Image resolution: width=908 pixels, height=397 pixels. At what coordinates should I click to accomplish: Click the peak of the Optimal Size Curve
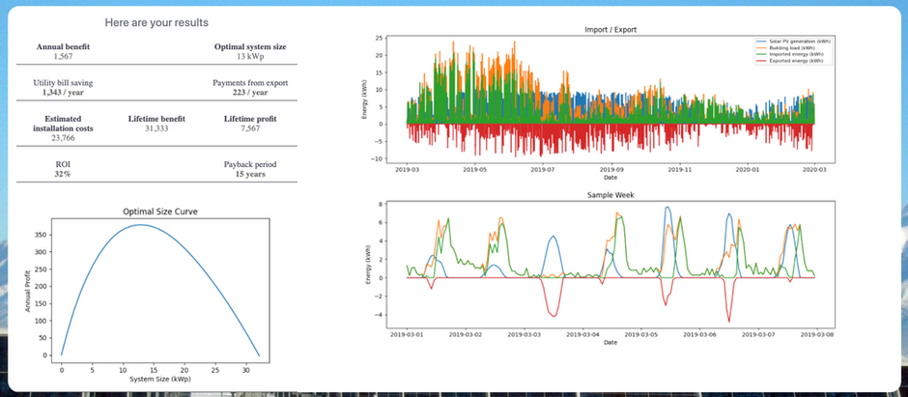click(140, 224)
